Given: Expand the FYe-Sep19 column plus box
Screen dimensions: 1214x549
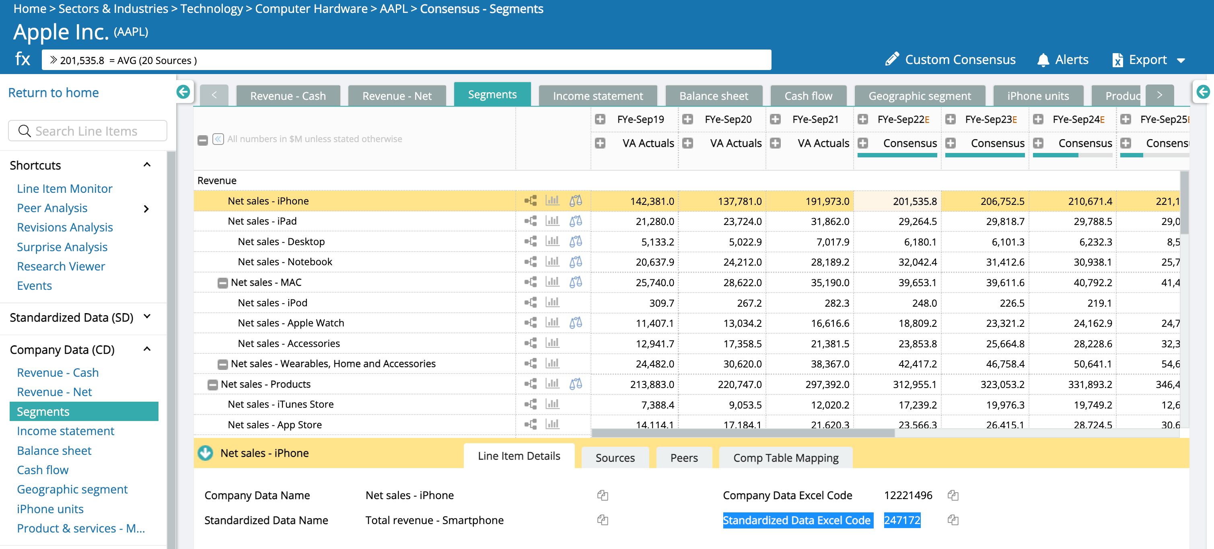Looking at the screenshot, I should coord(600,119).
